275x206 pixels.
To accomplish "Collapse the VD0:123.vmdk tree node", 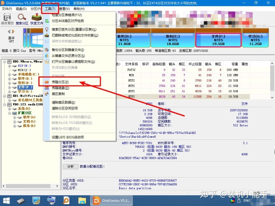I will click(4, 105).
